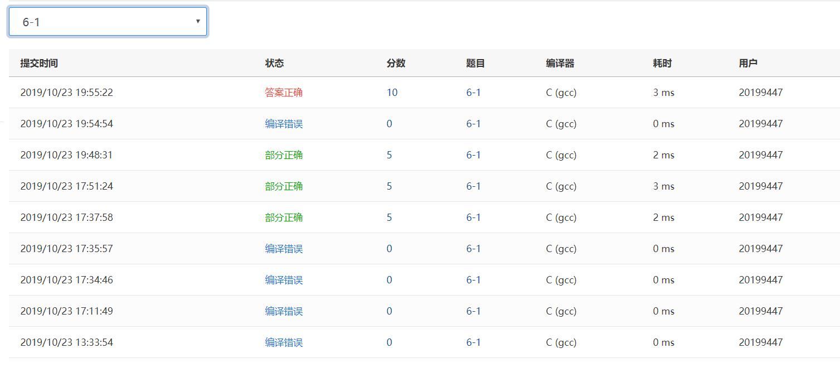Open the 6-1 problem dropdown
Image resolution: width=840 pixels, height=372 pixels.
(108, 22)
